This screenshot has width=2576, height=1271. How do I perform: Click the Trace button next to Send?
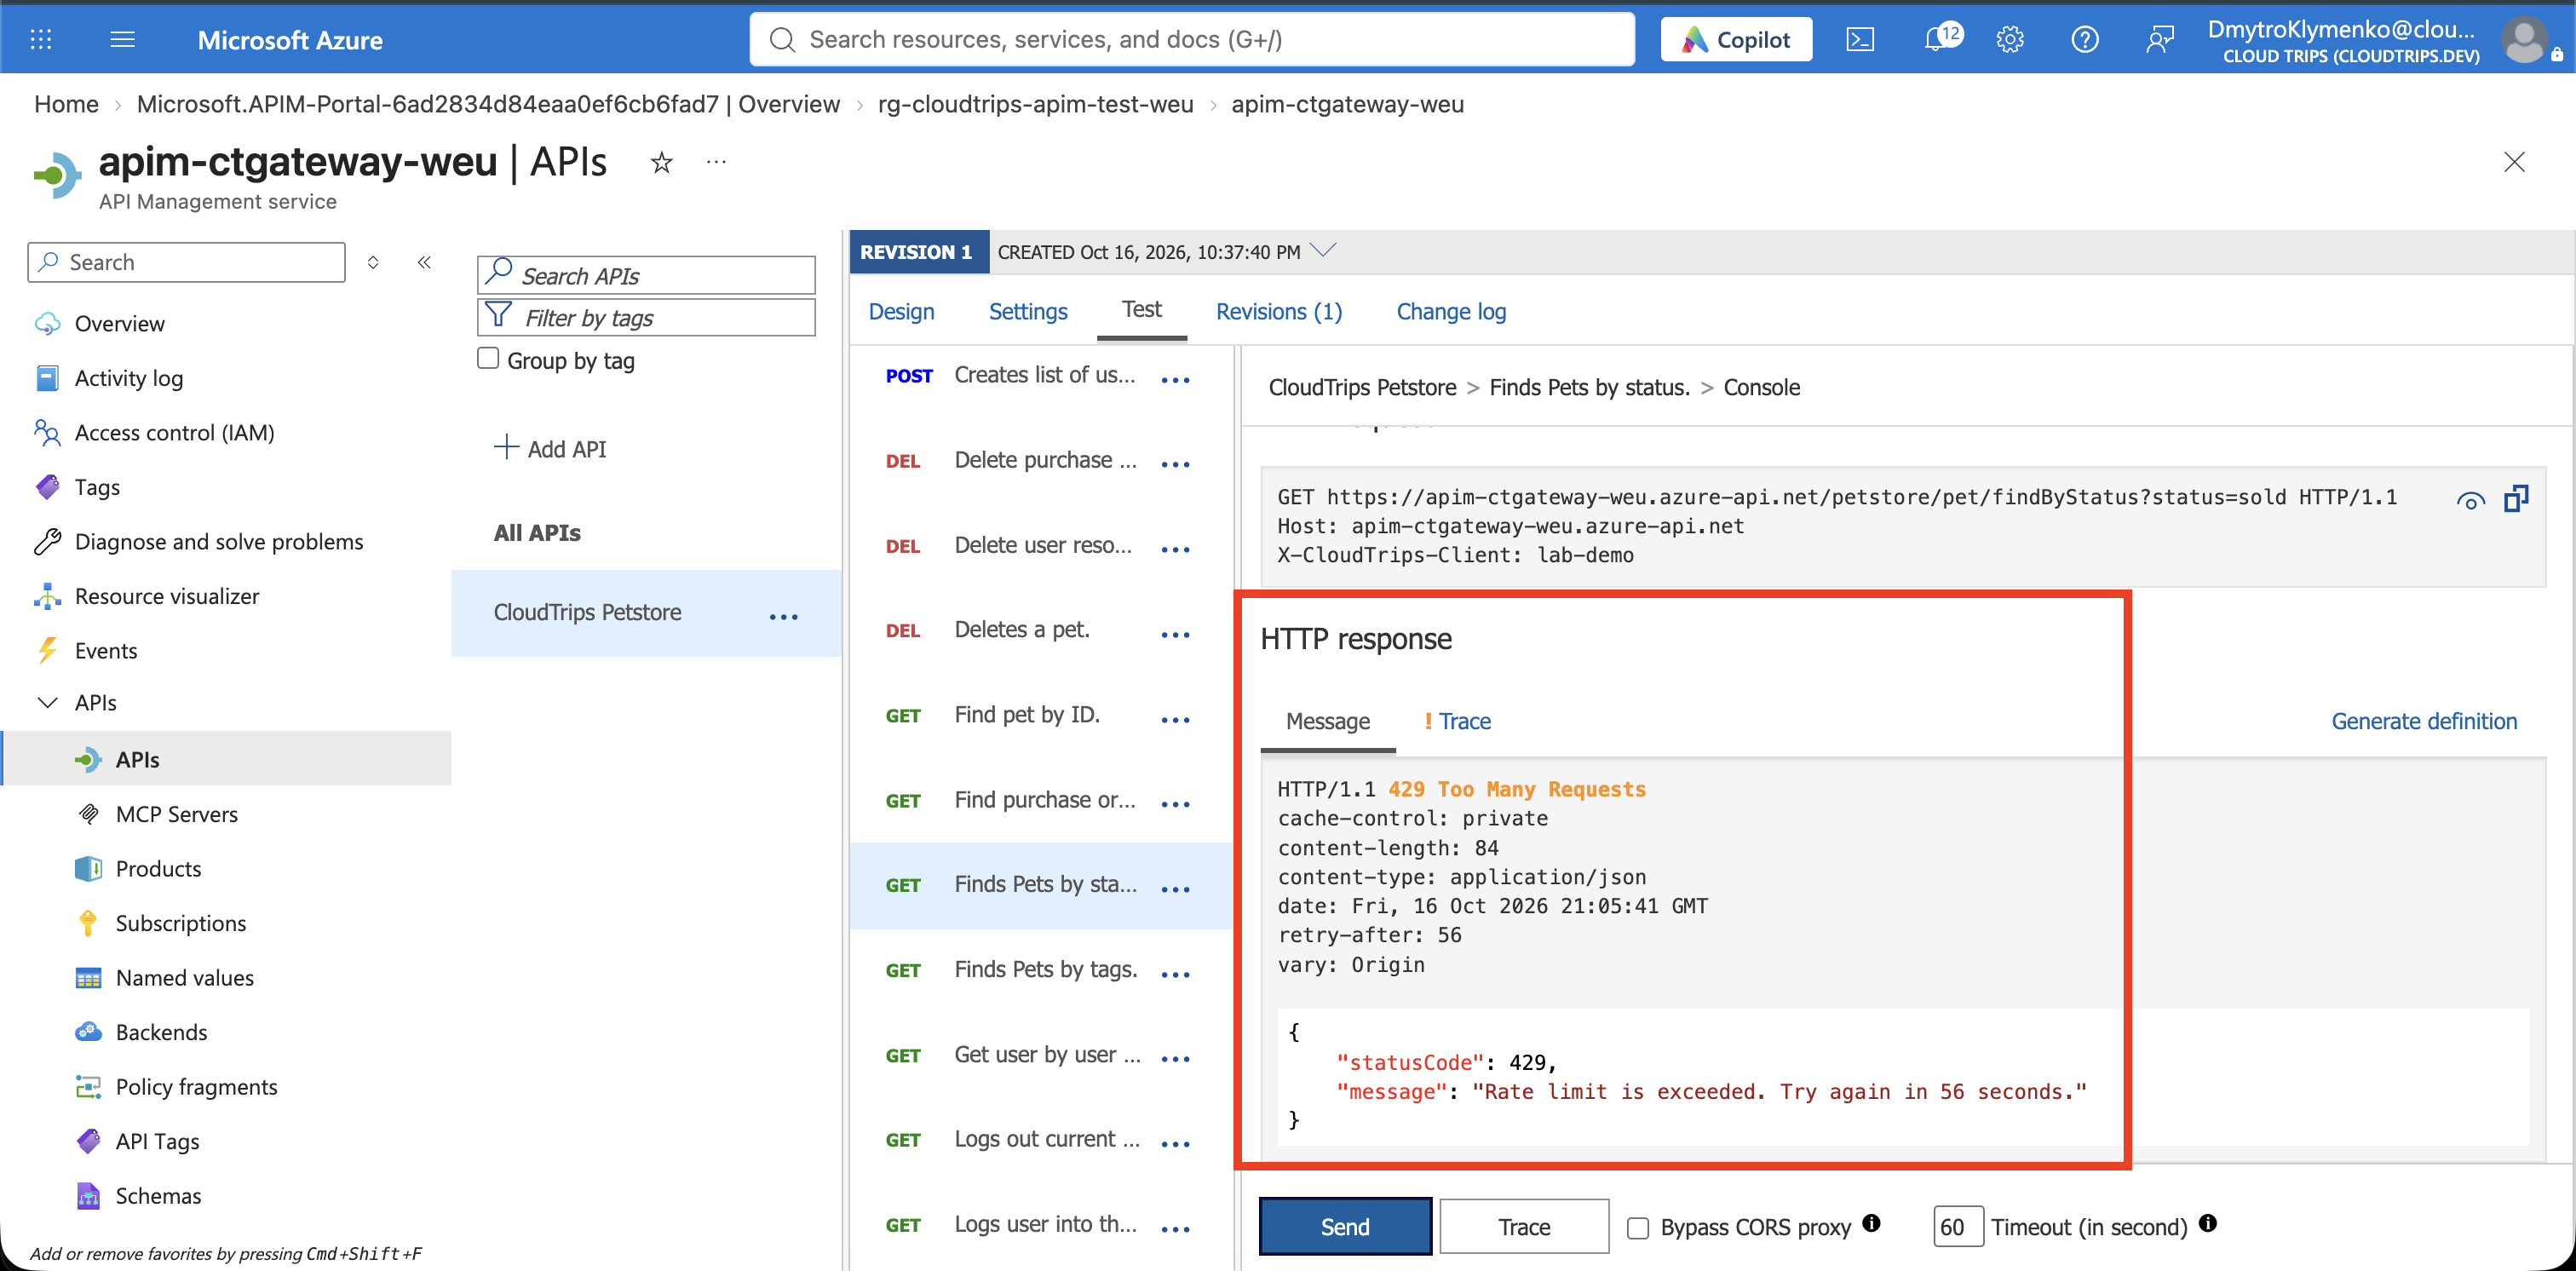pos(1523,1226)
